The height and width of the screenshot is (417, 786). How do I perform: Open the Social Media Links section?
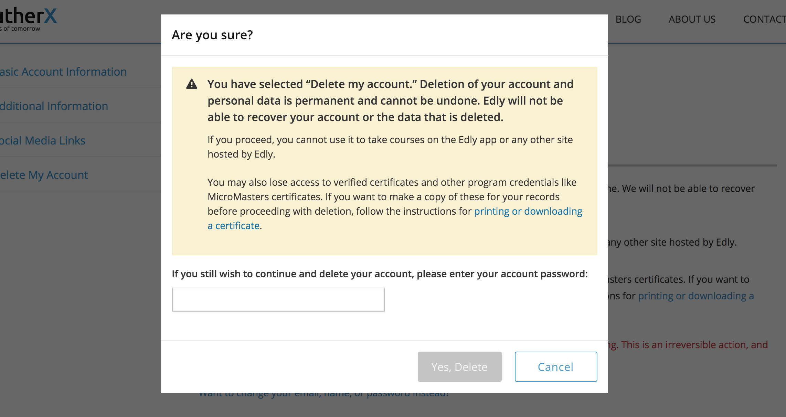click(x=43, y=140)
